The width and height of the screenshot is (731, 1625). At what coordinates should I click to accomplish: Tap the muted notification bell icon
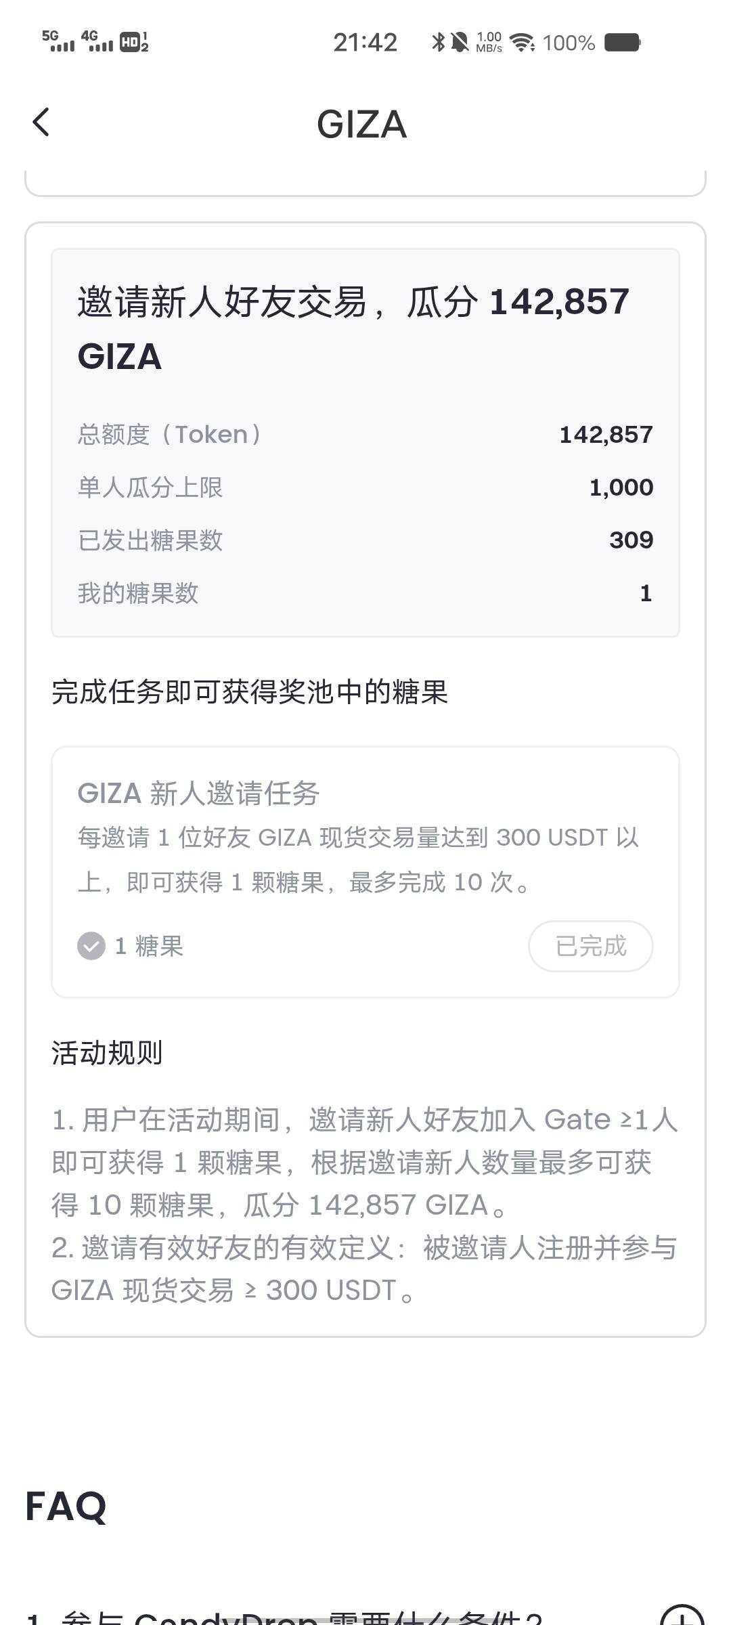[x=460, y=42]
